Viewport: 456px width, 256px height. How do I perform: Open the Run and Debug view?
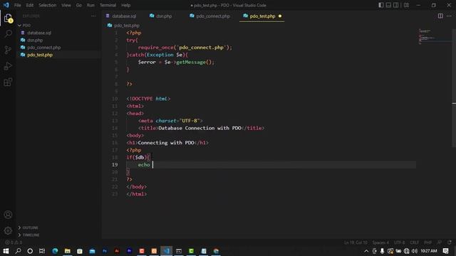[x=8, y=66]
